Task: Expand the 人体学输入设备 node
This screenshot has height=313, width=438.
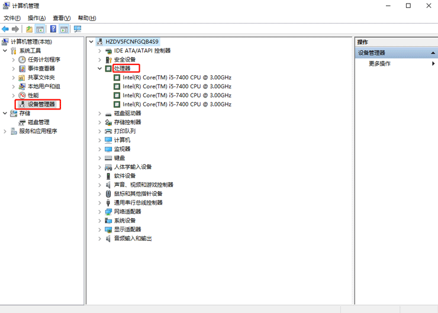Action: 99,167
